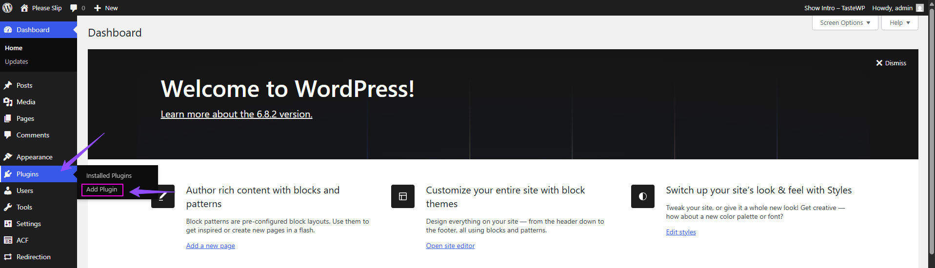Image resolution: width=935 pixels, height=268 pixels.
Task: Open the Settings menu
Action: coord(39,224)
